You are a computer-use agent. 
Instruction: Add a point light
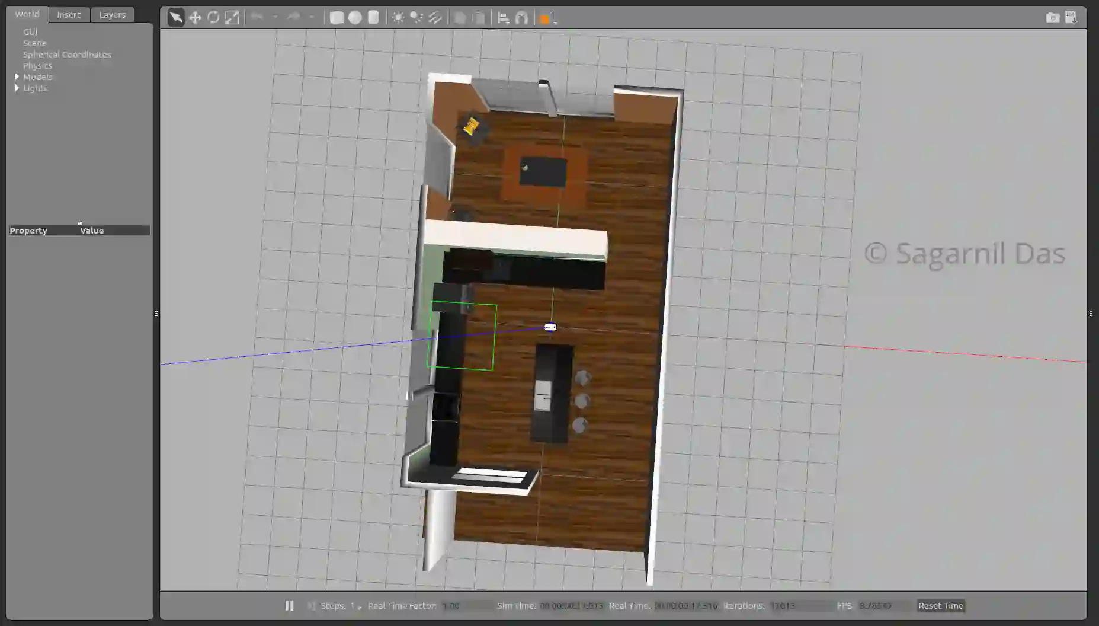tap(398, 18)
